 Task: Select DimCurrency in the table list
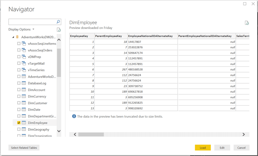pyautogui.click(x=37, y=96)
